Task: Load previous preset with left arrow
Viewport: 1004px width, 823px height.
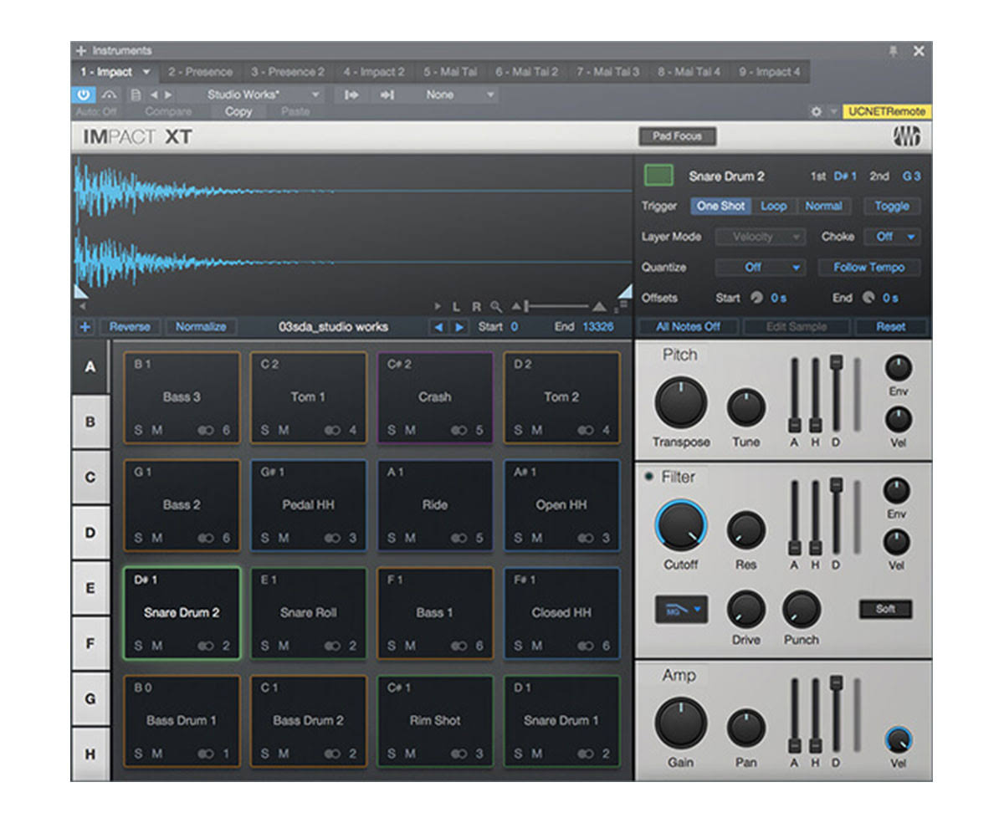Action: click(x=154, y=95)
